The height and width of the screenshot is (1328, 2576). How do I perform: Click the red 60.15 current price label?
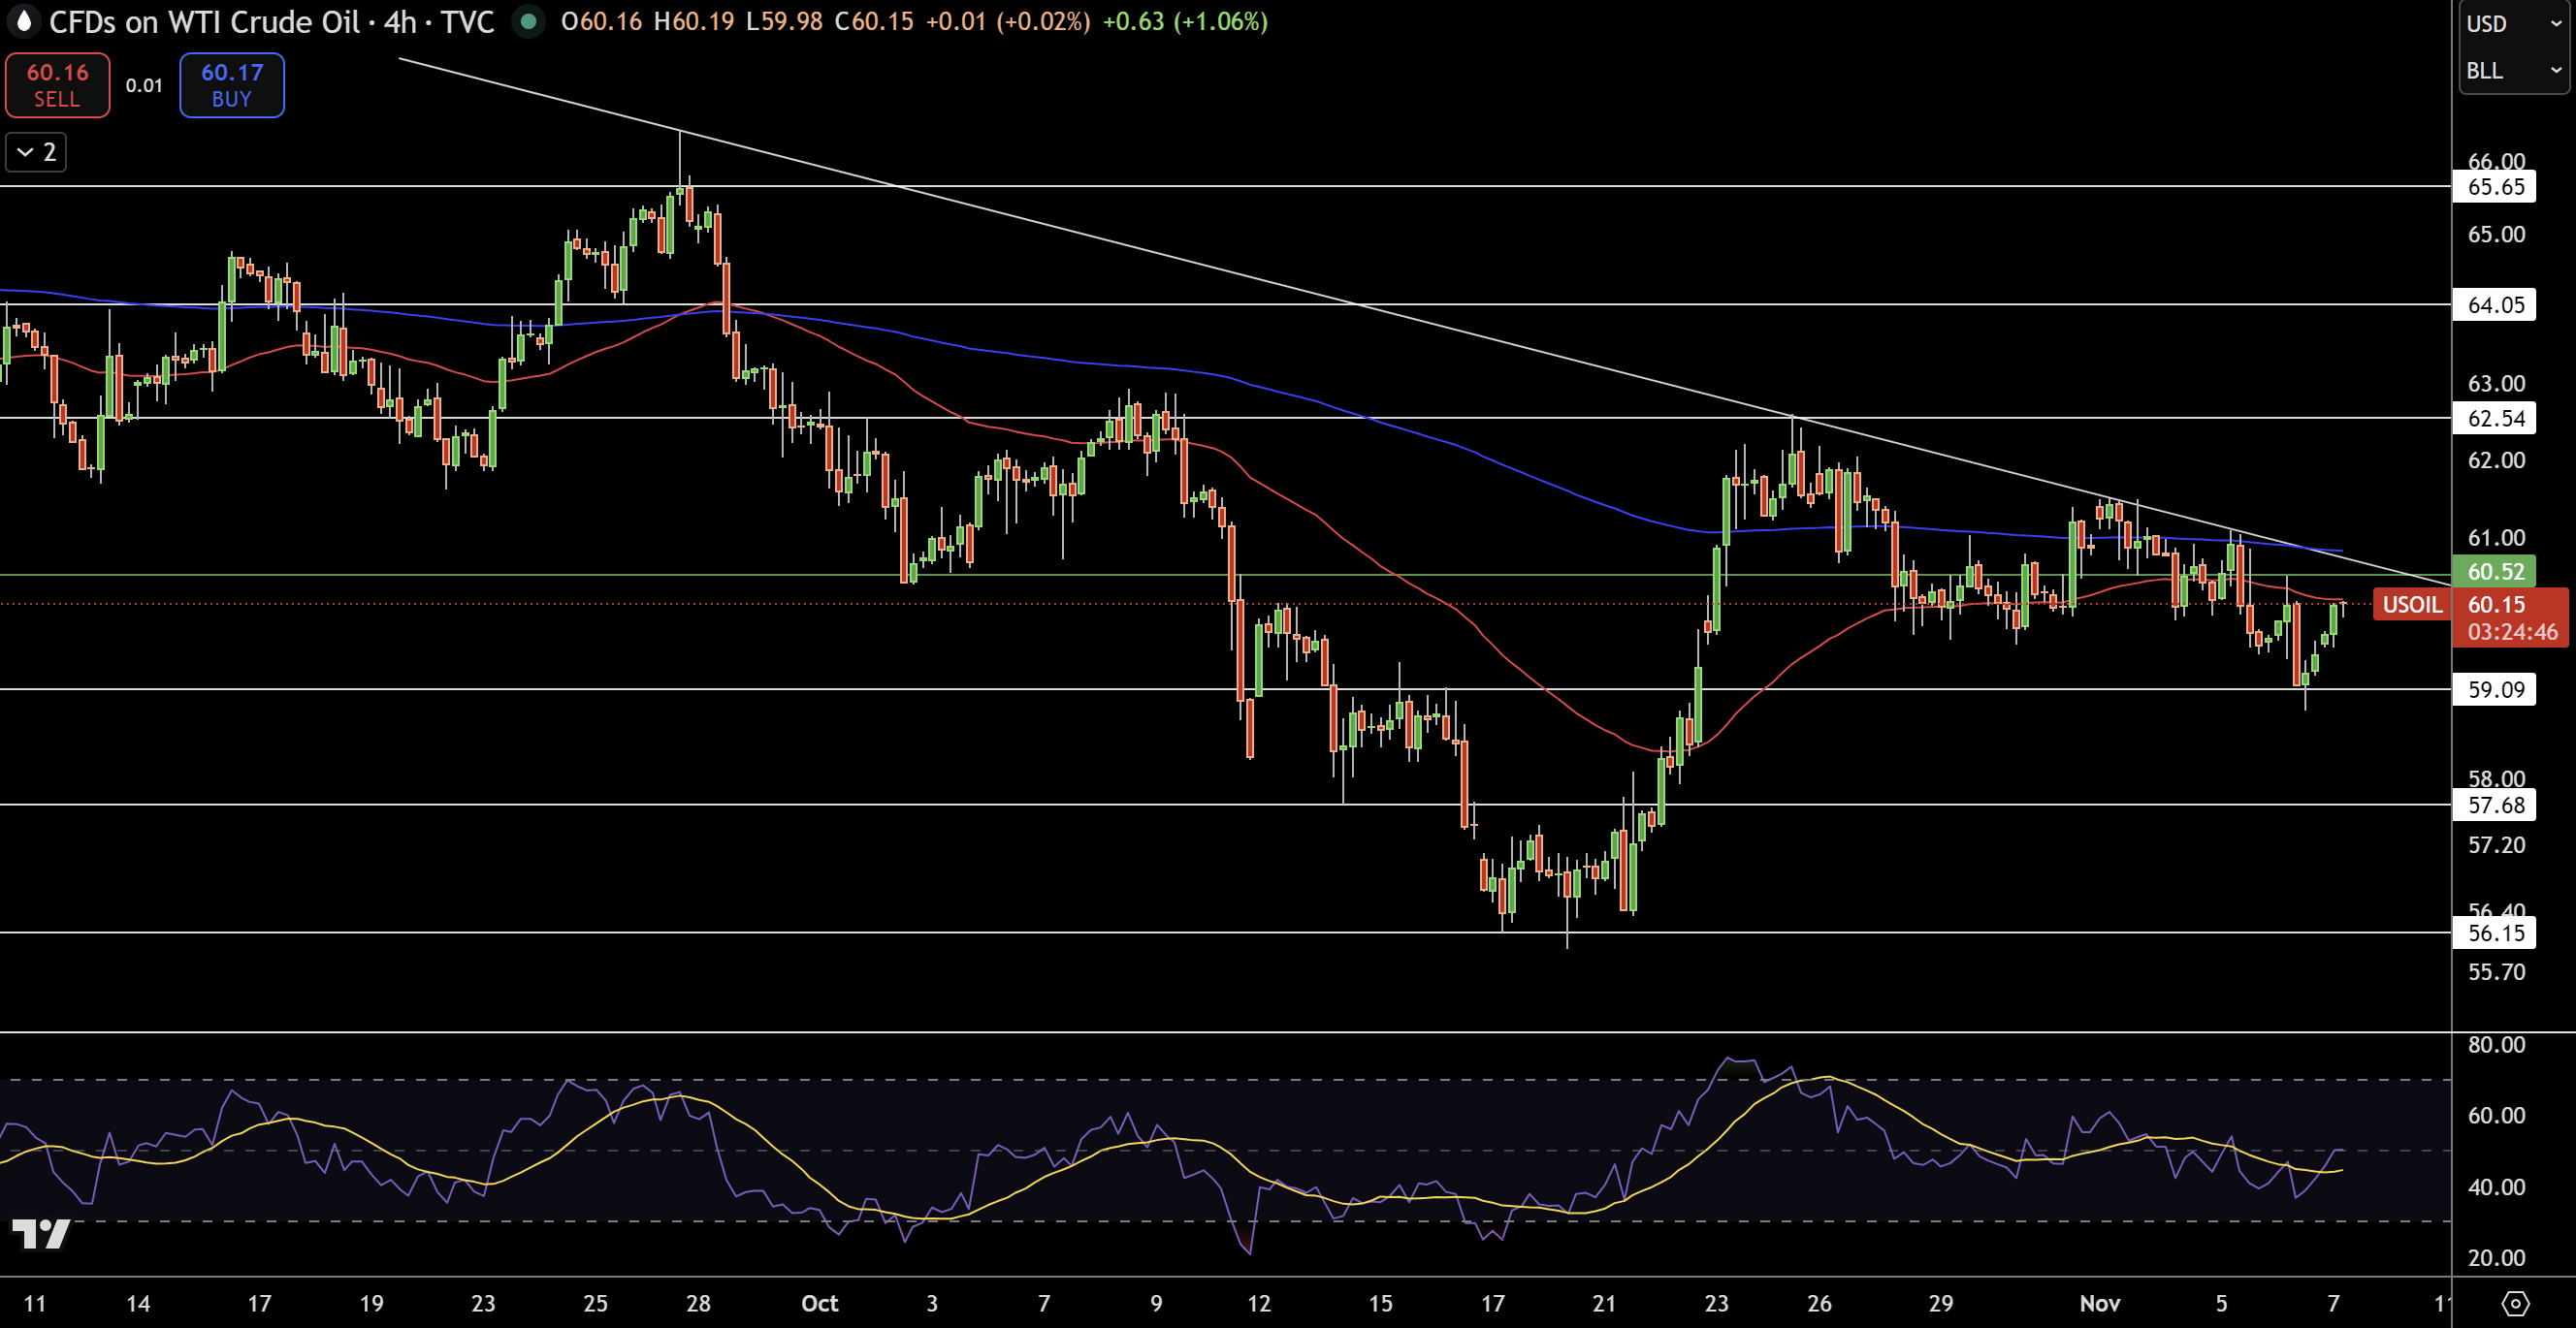pos(2496,605)
